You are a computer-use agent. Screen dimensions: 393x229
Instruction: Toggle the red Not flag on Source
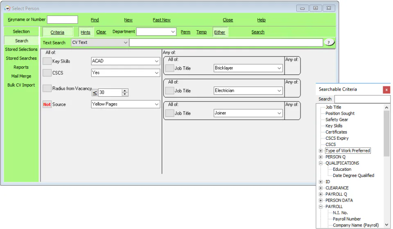tap(47, 104)
